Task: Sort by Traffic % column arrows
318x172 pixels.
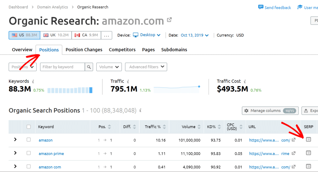Action: (x=164, y=127)
